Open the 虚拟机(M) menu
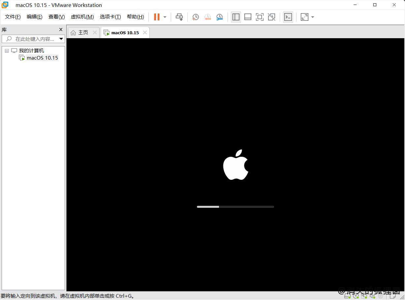Screen dimensions: 405x300 tap(82, 17)
